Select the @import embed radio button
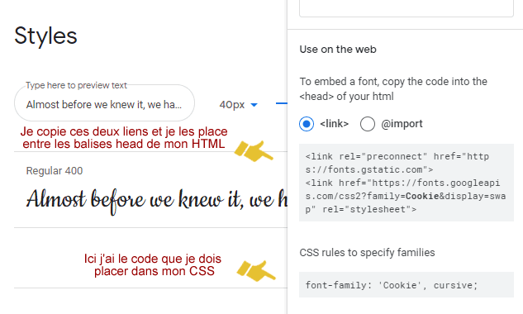 click(x=367, y=124)
